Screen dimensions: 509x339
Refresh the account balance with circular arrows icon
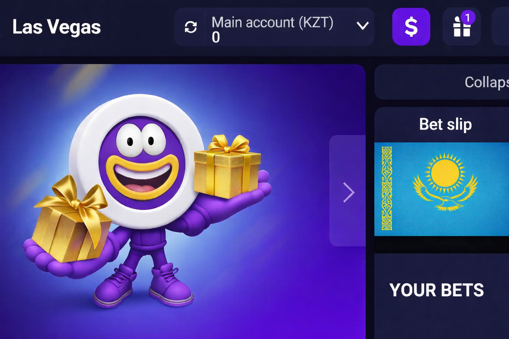191,27
